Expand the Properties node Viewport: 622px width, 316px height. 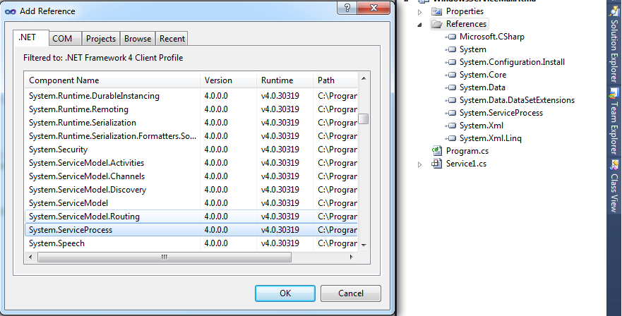point(419,12)
